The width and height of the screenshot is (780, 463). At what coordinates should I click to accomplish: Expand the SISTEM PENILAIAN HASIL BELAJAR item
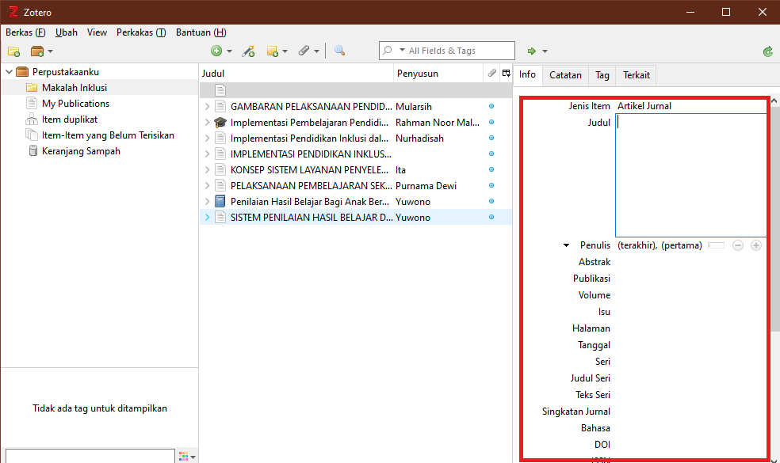point(208,218)
